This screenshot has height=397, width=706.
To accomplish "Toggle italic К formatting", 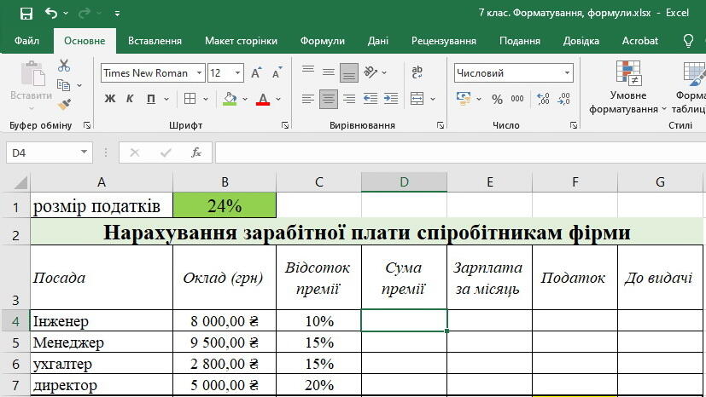I will pos(130,99).
